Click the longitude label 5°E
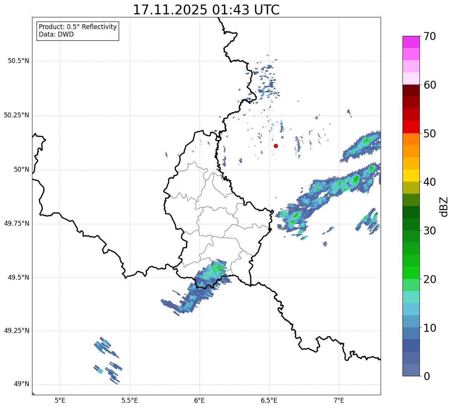 pyautogui.click(x=60, y=400)
